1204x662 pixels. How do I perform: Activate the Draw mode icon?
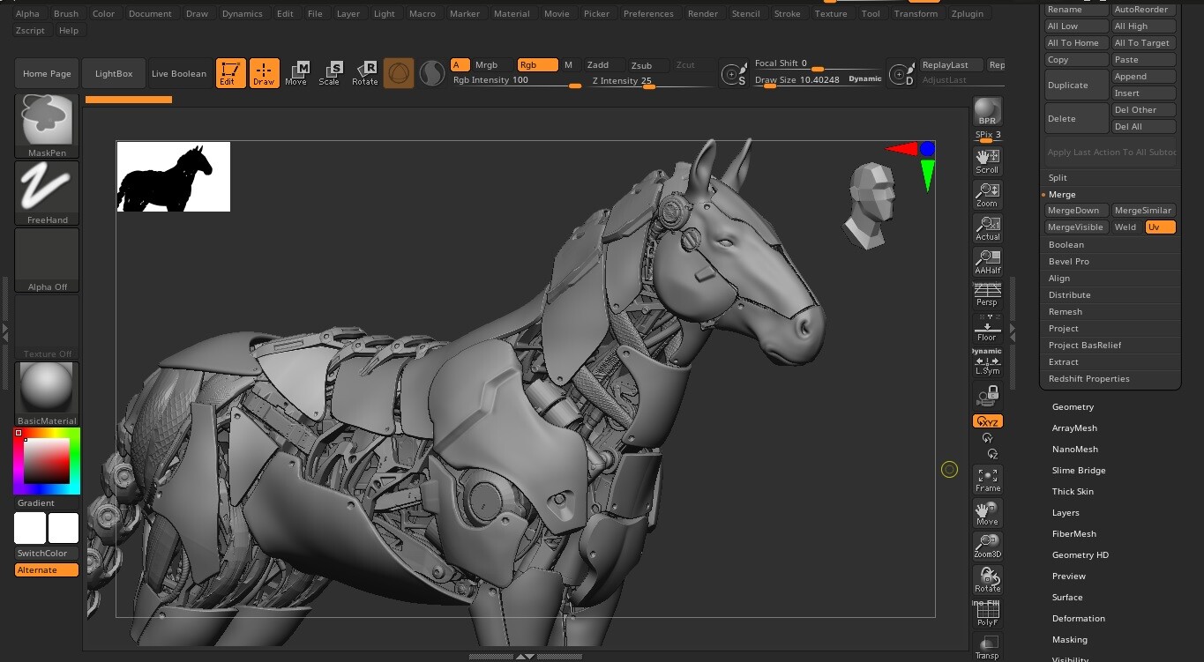[x=264, y=73]
